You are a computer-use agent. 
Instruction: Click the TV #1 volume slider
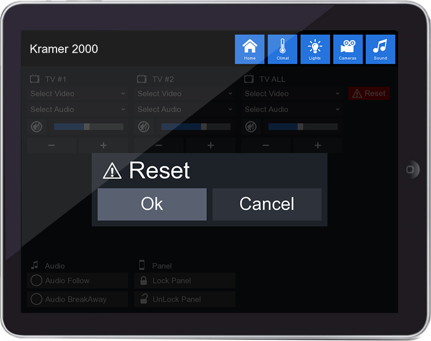(x=88, y=127)
